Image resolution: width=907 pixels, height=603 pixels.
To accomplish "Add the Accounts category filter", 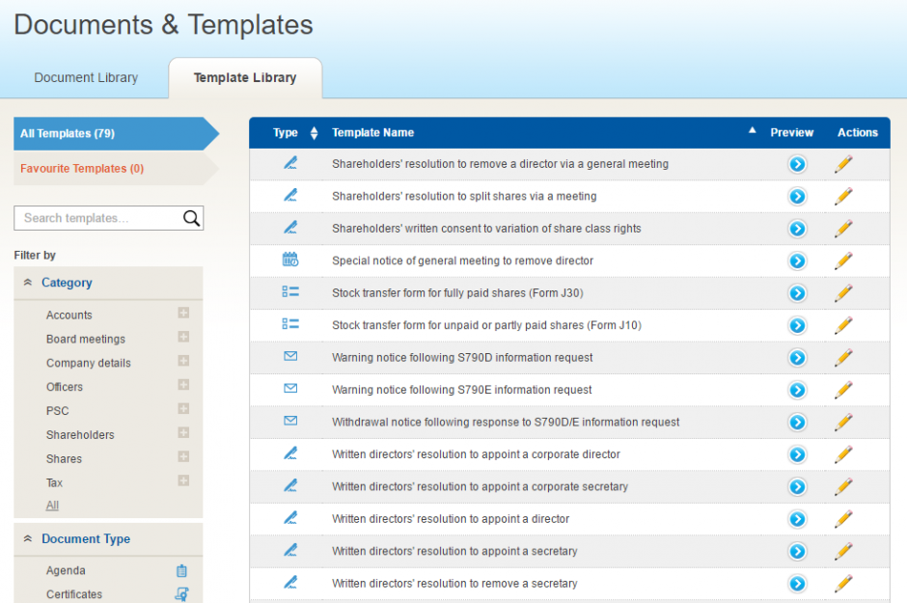I will [183, 314].
